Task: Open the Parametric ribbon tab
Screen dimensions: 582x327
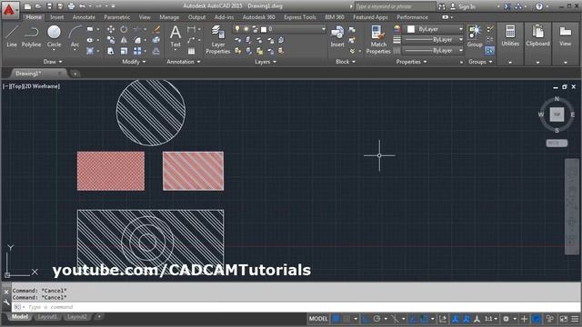Action: coord(117,17)
